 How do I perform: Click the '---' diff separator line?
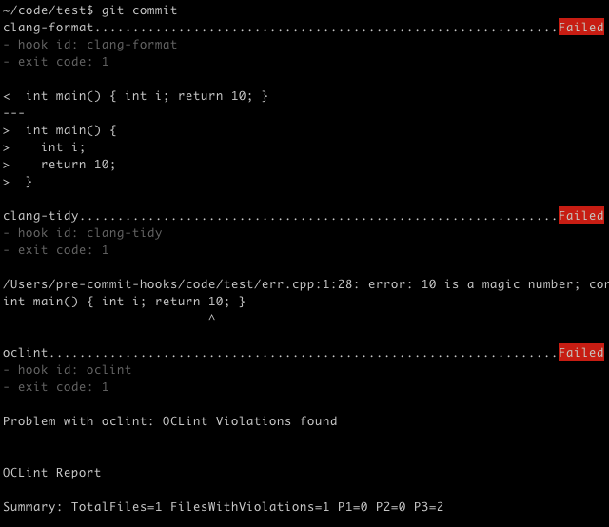13,113
